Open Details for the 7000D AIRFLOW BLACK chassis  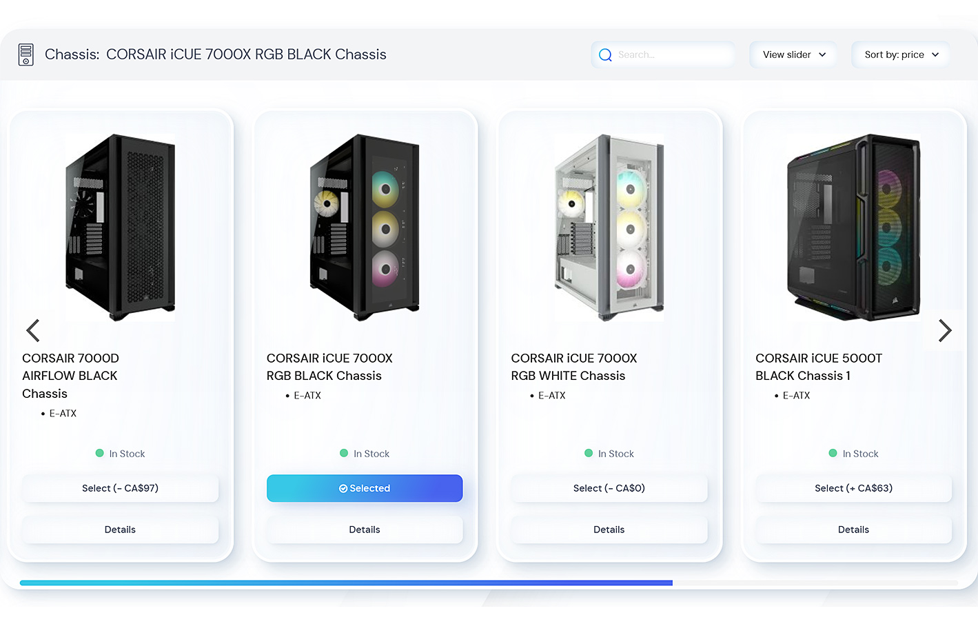(x=120, y=530)
